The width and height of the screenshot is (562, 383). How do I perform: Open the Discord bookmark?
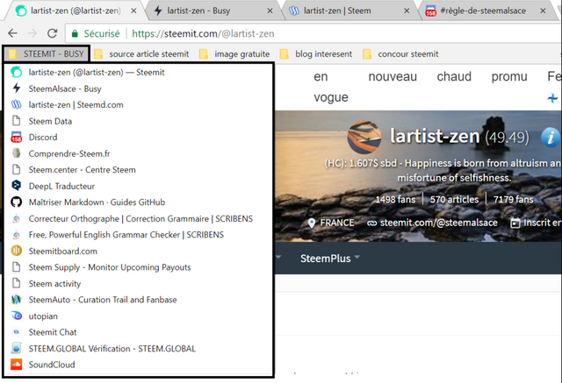(138, 138)
